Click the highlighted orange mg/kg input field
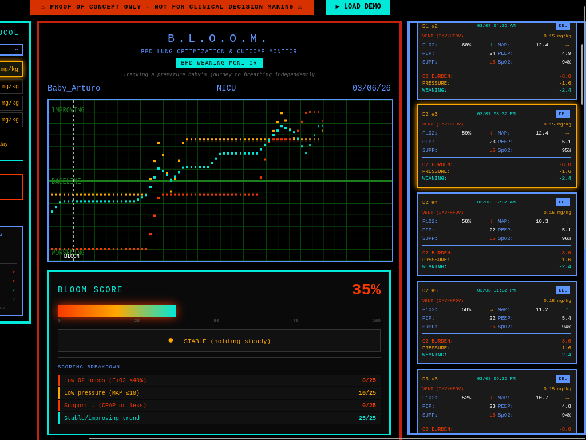This screenshot has width=586, height=440. (11, 69)
